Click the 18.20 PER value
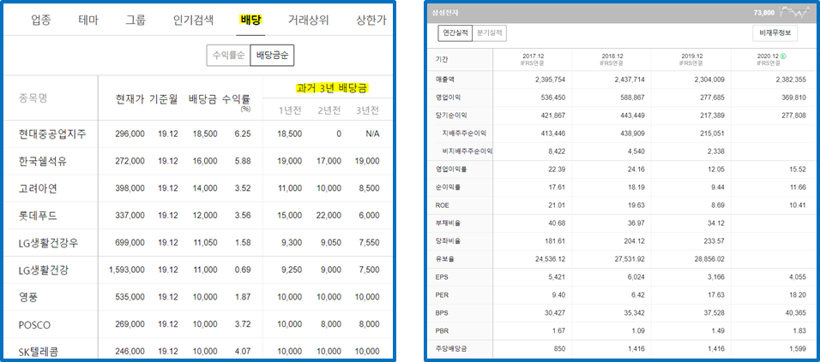The height and width of the screenshot is (362, 820). pyautogui.click(x=798, y=294)
